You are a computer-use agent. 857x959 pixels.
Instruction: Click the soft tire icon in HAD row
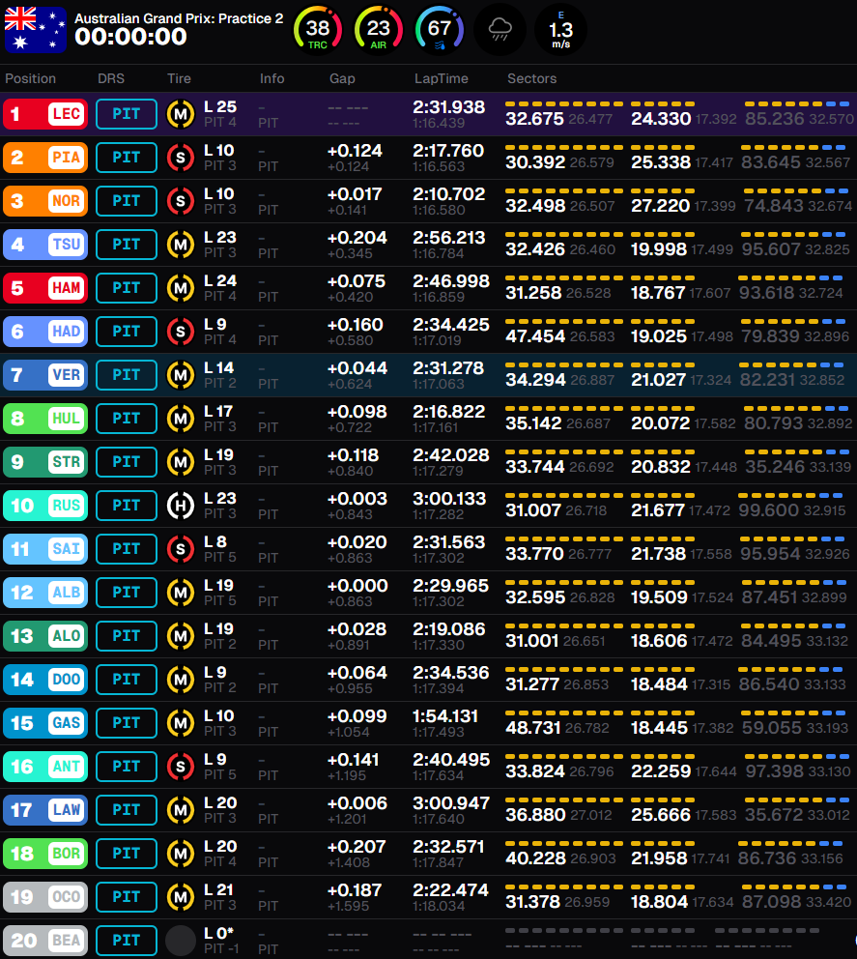pyautogui.click(x=181, y=332)
